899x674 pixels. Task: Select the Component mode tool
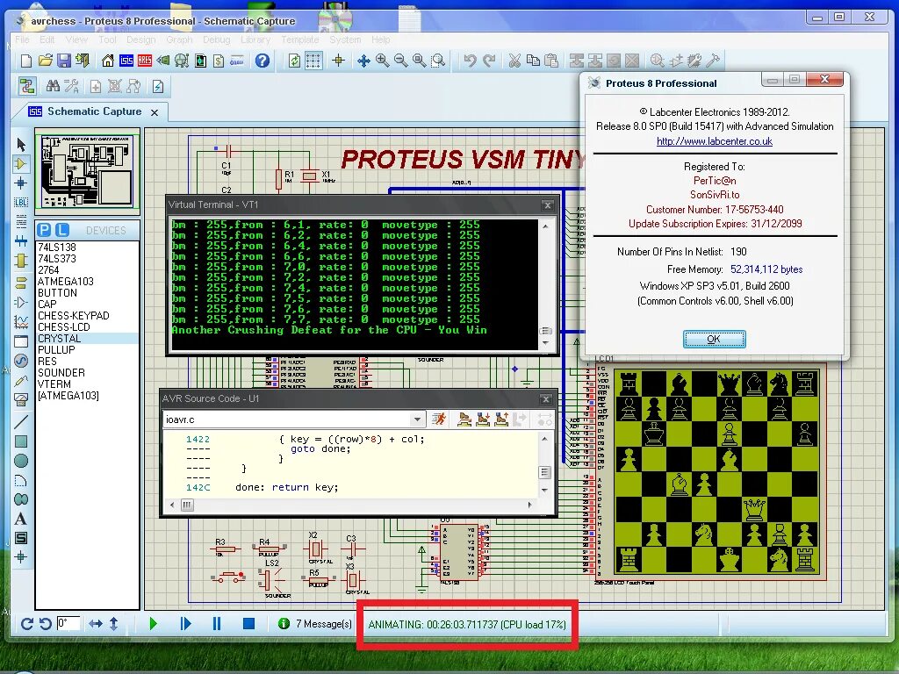click(x=21, y=164)
